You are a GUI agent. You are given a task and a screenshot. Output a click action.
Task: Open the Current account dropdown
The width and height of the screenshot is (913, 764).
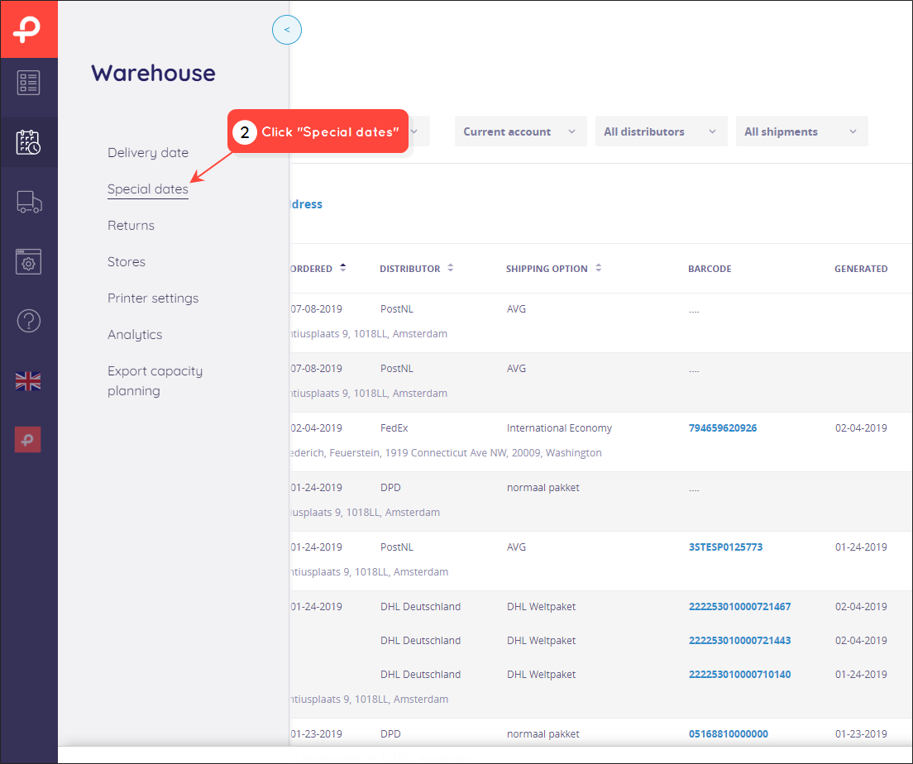520,131
